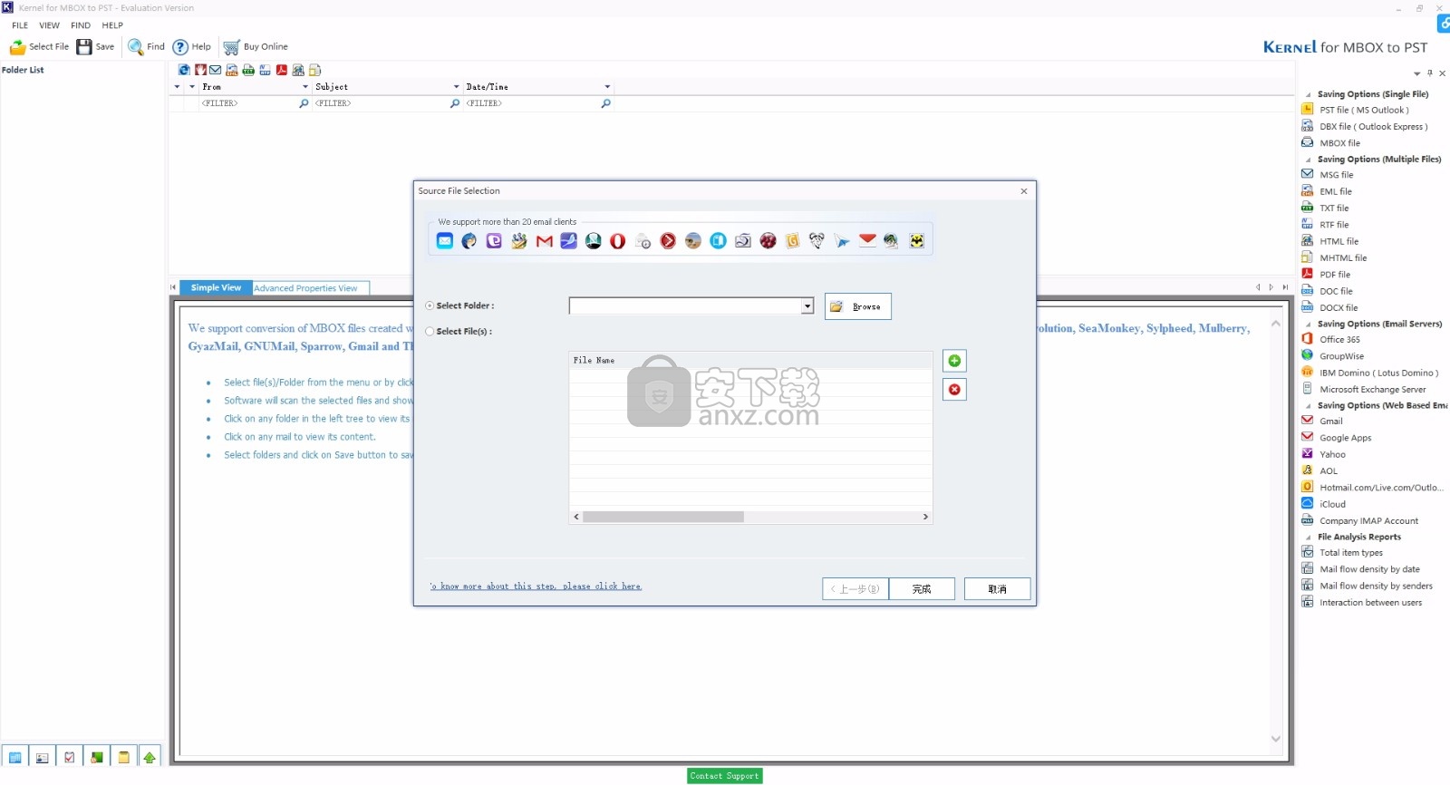Open the HELP menu

coord(112,25)
